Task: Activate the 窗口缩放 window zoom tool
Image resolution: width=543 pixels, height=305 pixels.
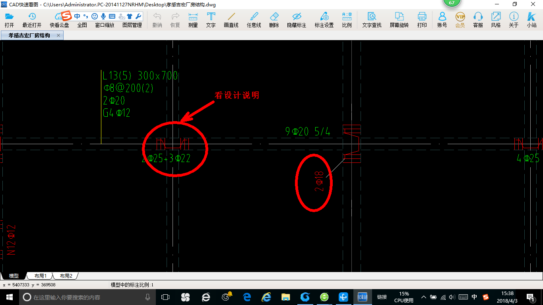Action: pyautogui.click(x=105, y=25)
